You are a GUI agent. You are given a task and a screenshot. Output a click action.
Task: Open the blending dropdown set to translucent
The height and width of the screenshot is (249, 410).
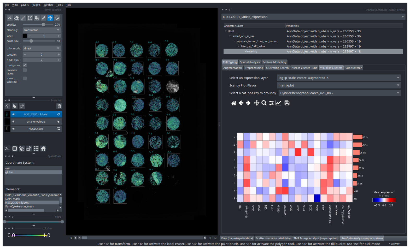coord(42,30)
